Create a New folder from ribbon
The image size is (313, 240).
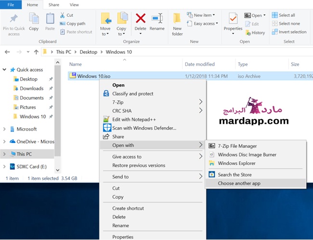point(177,24)
